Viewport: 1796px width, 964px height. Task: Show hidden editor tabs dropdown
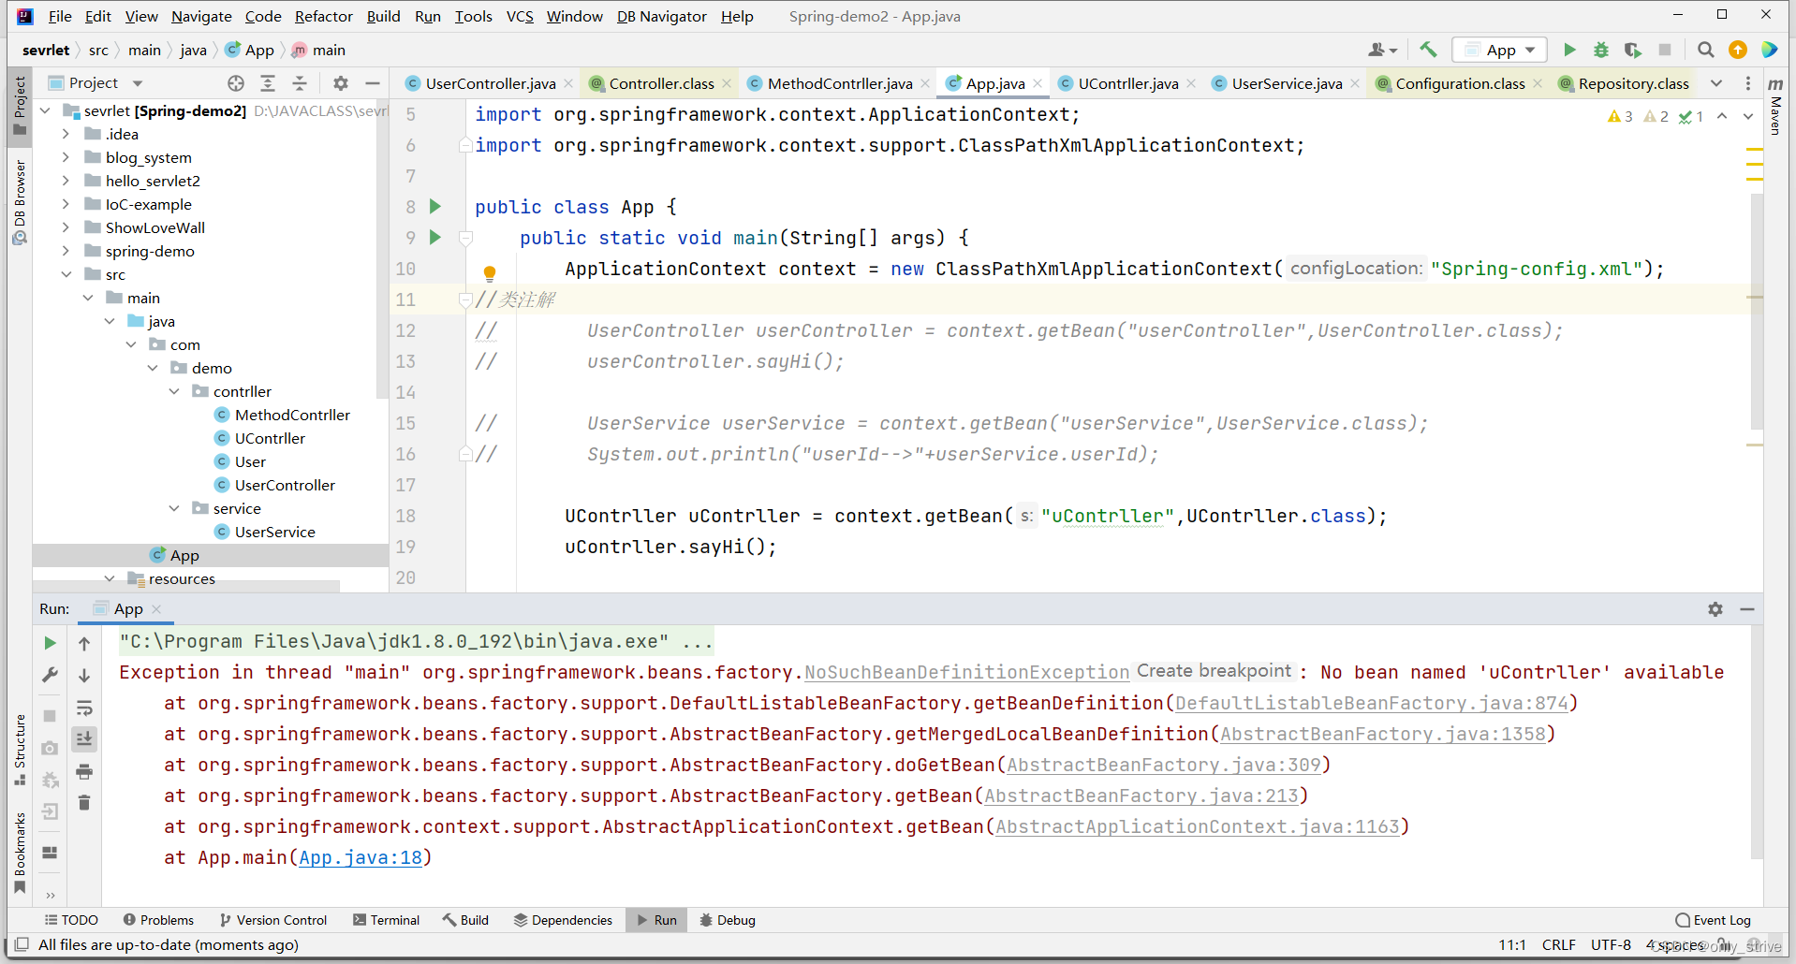click(x=1716, y=83)
